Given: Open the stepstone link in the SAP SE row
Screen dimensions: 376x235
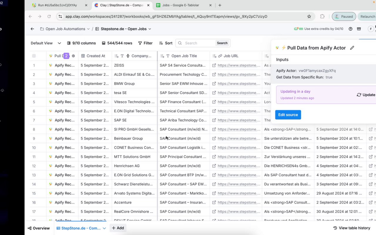Looking at the screenshot, I should [x=239, y=120].
